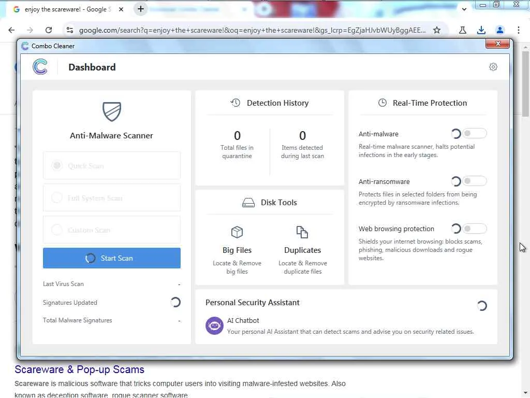Click the browser page vertical scrollbar thumb
The height and width of the screenshot is (398, 530).
click(525, 83)
